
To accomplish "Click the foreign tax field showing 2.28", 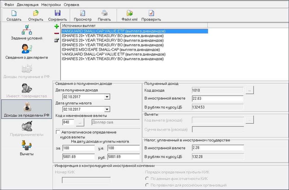I will pos(218,148).
